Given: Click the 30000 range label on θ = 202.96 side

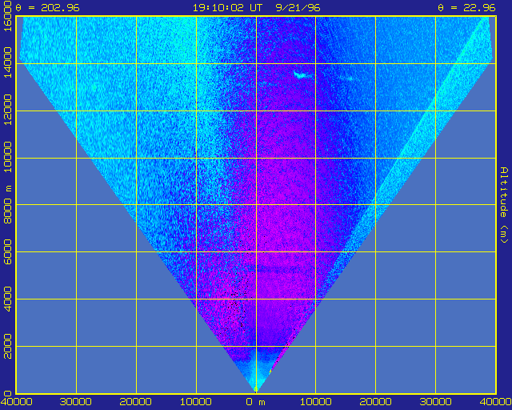Looking at the screenshot, I should [76, 402].
